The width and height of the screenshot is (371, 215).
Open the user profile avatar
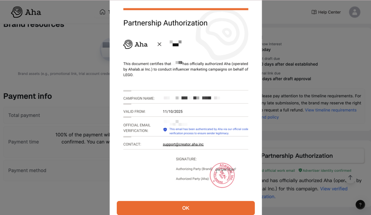tap(355, 12)
